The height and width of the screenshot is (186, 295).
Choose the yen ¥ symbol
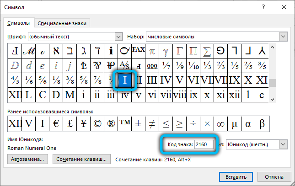pyautogui.click(x=83, y=123)
